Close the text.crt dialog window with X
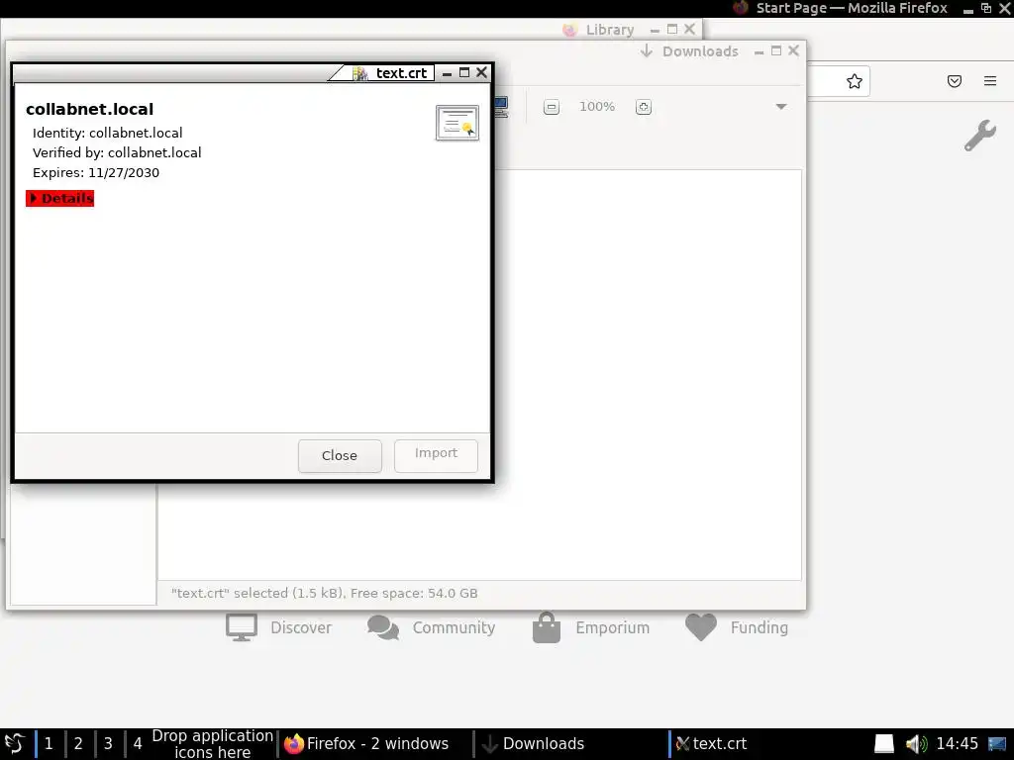1014x760 pixels. tap(481, 72)
